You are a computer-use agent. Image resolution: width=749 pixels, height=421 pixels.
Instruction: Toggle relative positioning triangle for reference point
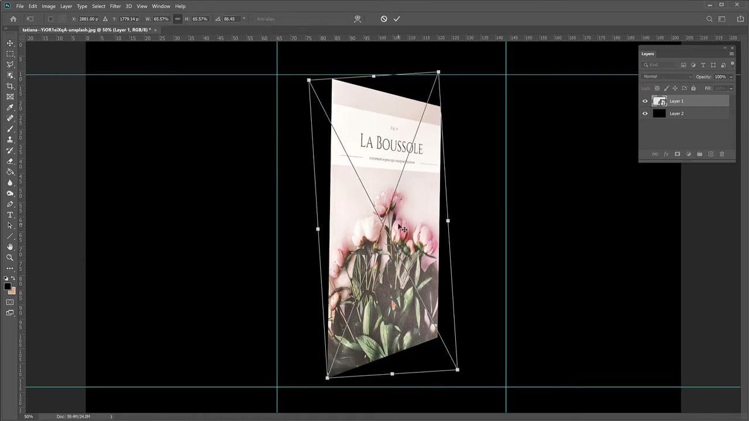pos(105,19)
